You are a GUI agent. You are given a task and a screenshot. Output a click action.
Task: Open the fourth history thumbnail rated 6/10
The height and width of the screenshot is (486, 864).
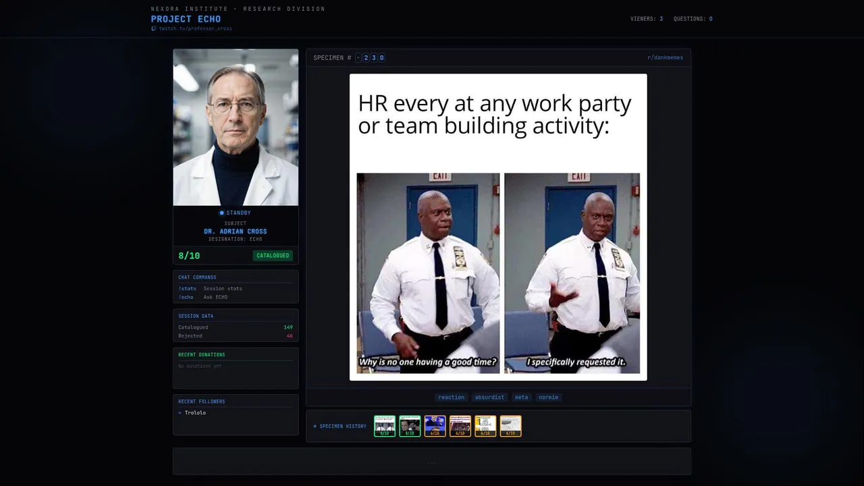coord(460,426)
